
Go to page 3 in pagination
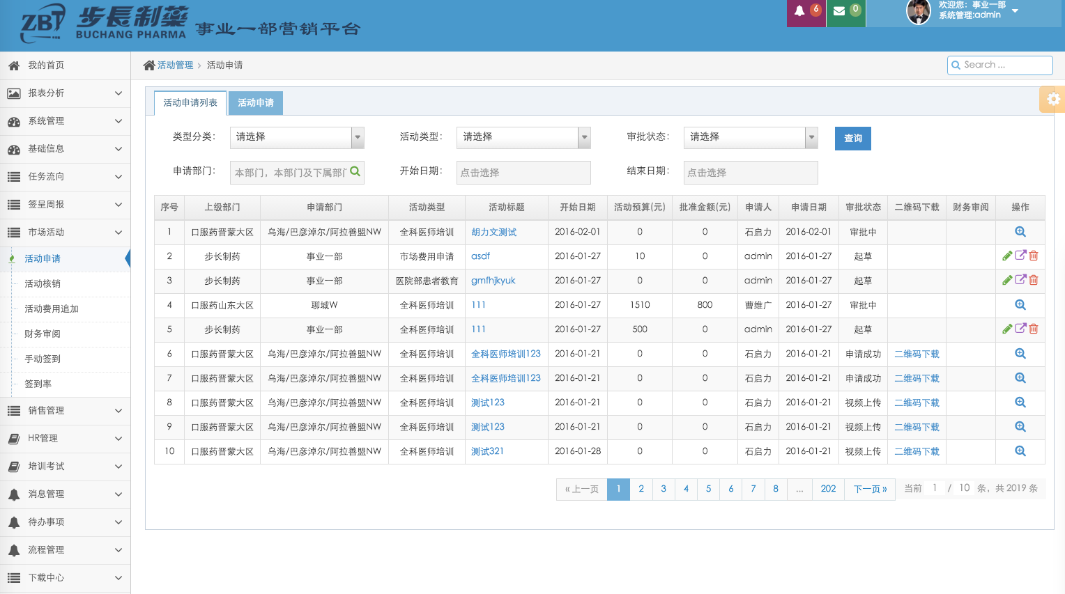(x=664, y=489)
